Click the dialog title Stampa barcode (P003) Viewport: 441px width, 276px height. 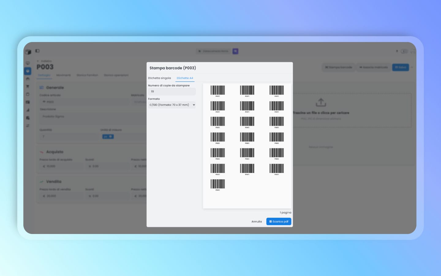click(173, 68)
